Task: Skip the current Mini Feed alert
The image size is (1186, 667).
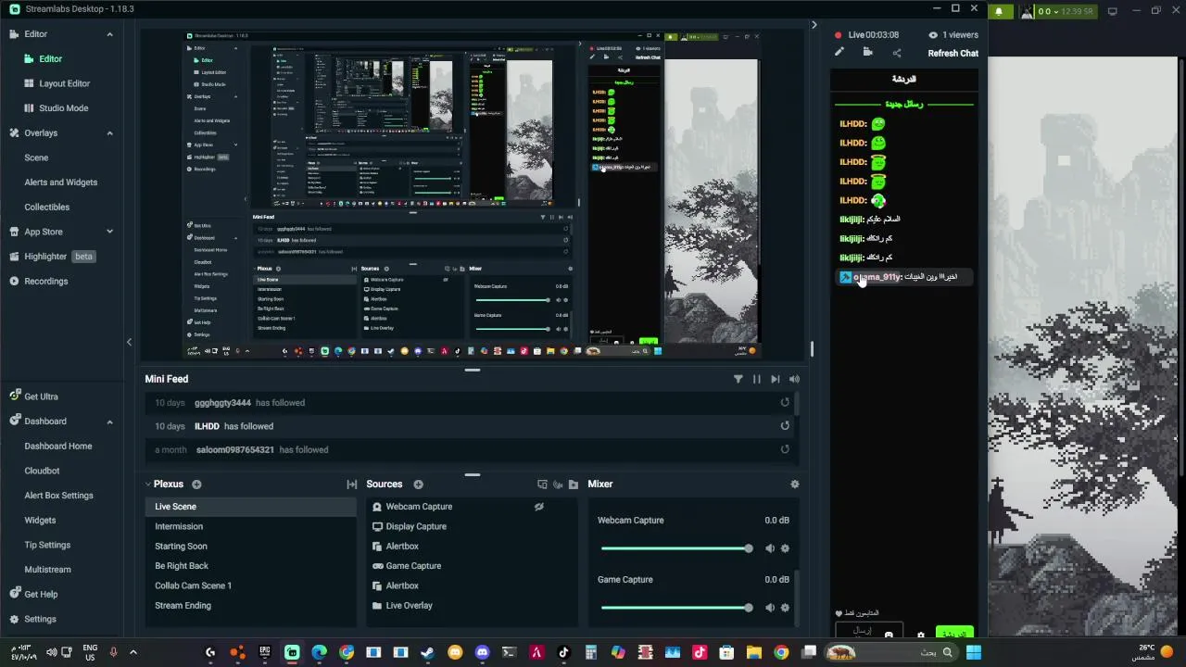Action: click(776, 379)
